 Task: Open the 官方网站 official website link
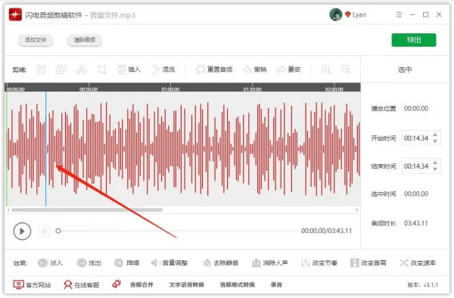[32, 284]
